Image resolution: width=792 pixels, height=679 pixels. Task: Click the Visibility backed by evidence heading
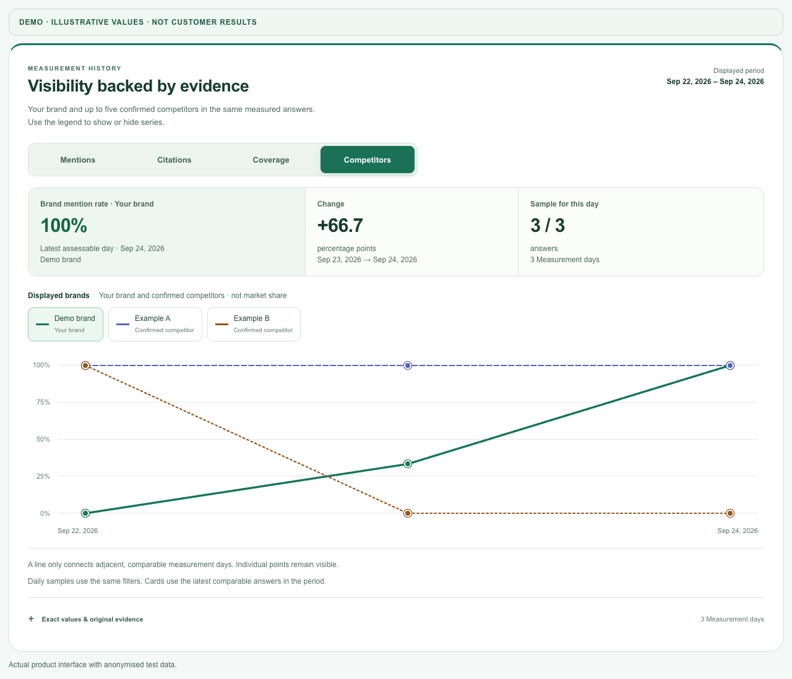click(x=139, y=86)
